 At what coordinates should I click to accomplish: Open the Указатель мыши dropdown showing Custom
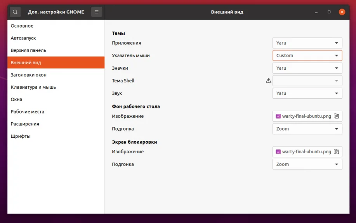coord(307,55)
